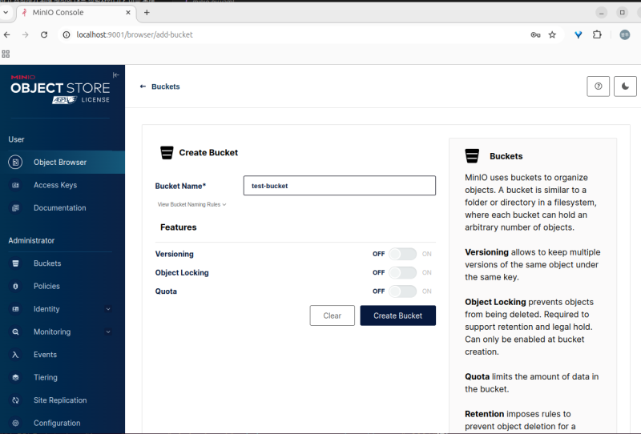This screenshot has height=434, width=641.
Task: Open Tiering menu item
Action: point(62,378)
